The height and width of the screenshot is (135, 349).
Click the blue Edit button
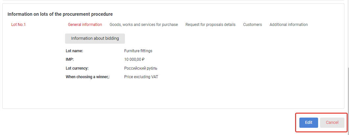[309, 123]
